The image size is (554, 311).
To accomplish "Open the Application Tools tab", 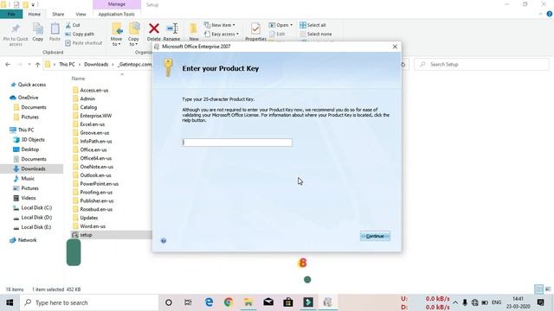I will click(117, 14).
